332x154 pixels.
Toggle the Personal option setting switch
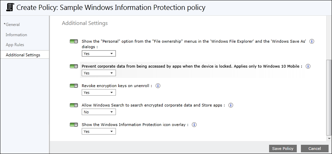74,41
